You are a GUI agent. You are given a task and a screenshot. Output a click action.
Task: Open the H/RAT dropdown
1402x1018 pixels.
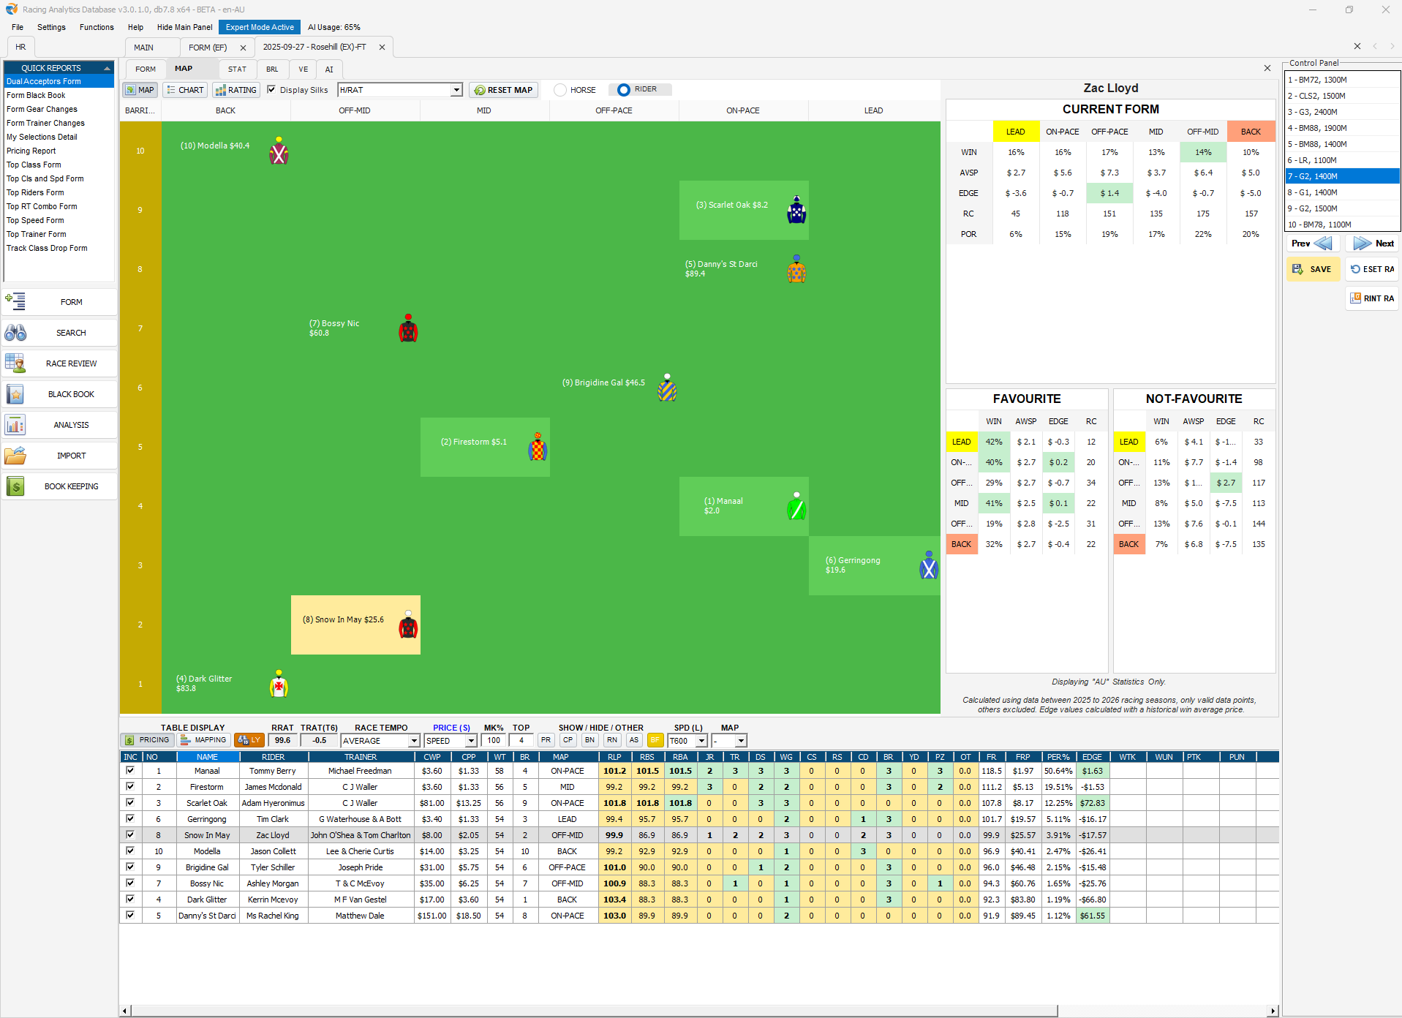[x=456, y=90]
